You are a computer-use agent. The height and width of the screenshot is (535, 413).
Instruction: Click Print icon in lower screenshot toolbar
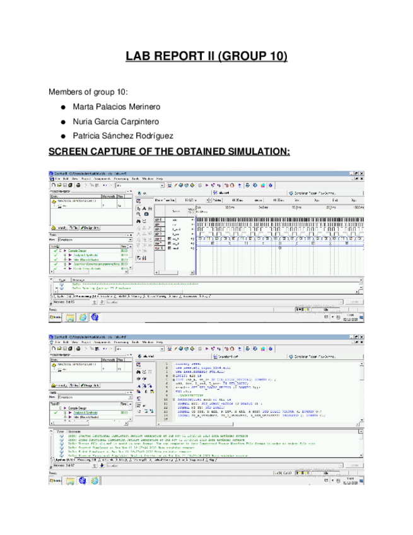pyautogui.click(x=78, y=349)
